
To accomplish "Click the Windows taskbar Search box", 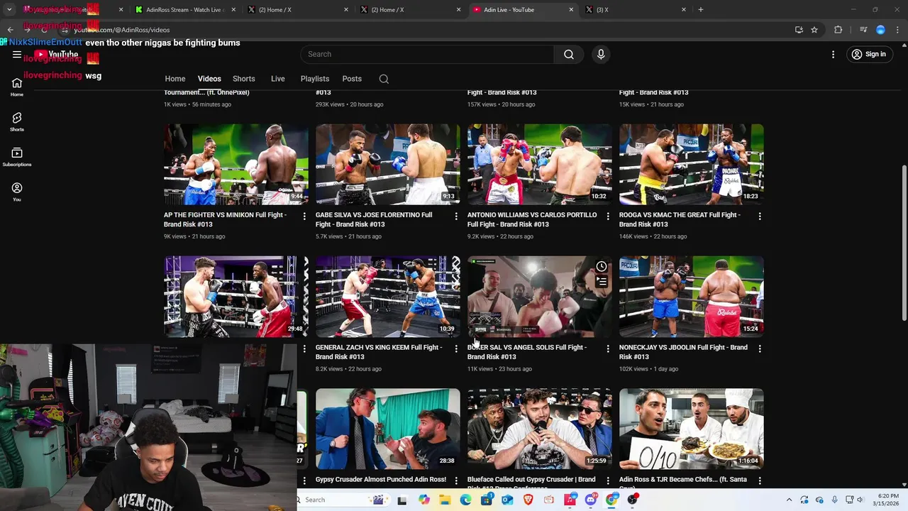I will tap(342, 500).
